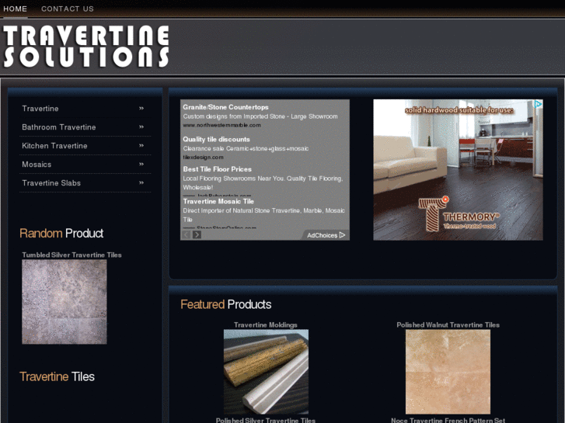565x423 pixels.
Task: Open the Mosaics category
Action: (37, 165)
